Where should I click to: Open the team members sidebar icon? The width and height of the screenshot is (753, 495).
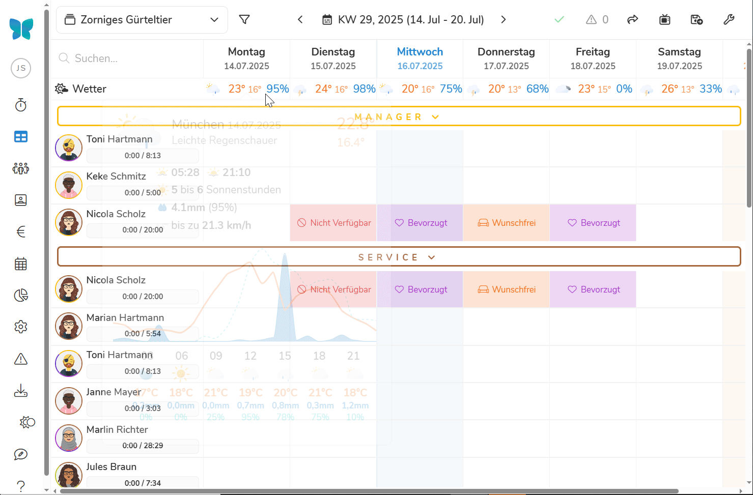click(21, 169)
